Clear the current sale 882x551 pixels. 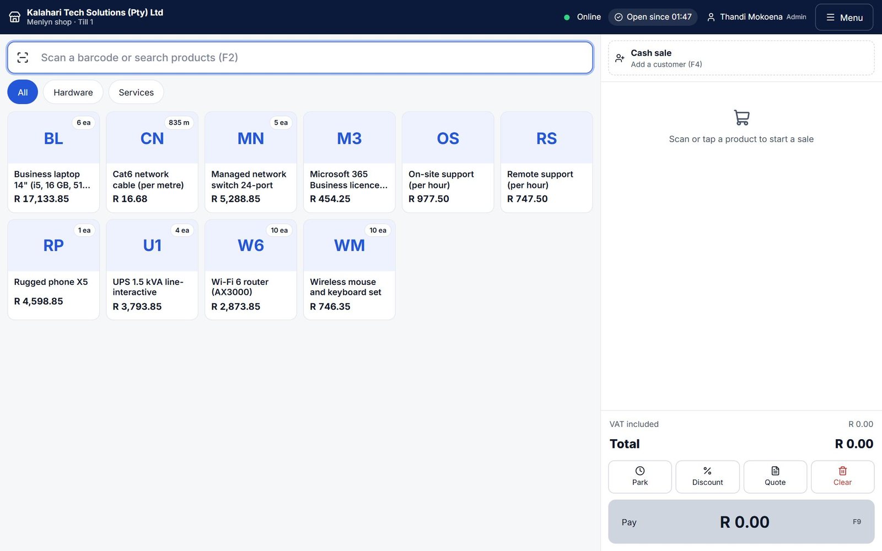(x=842, y=477)
